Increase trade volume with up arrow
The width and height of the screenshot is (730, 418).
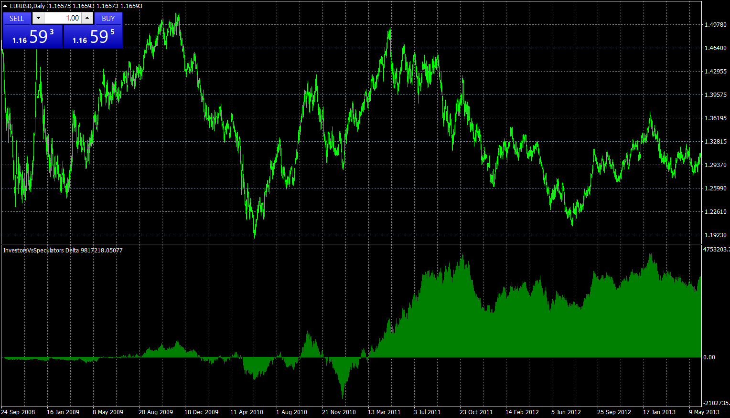click(87, 18)
